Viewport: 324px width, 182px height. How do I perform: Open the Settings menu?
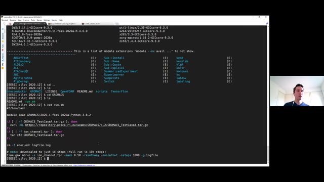tap(47, 20)
